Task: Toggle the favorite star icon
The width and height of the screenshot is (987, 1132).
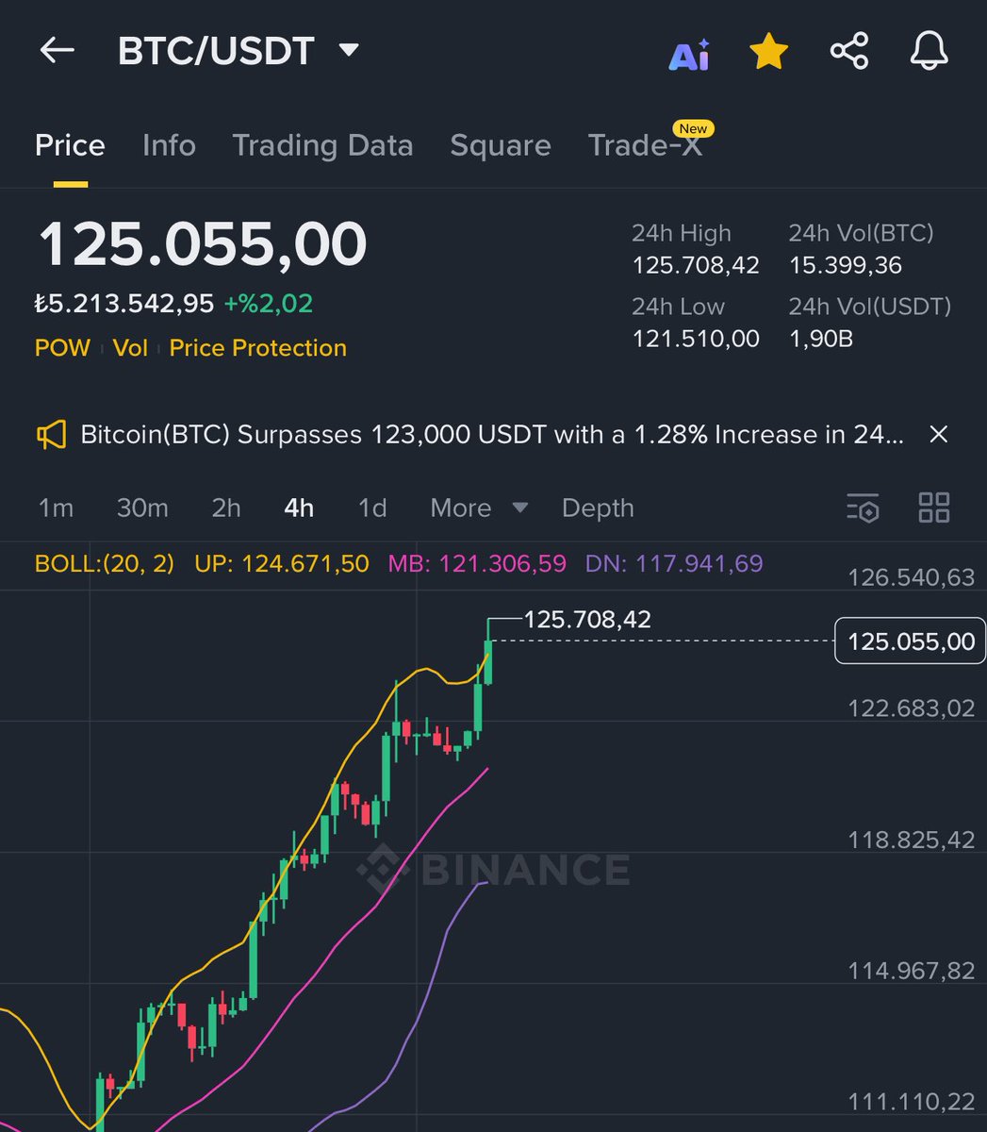Action: click(x=769, y=51)
